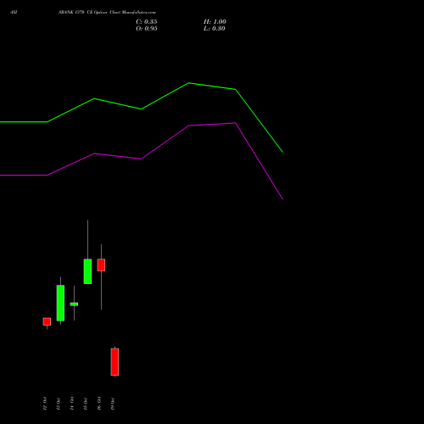
Task: Select the 16 Oct date axis label
Action: [x=99, y=404]
